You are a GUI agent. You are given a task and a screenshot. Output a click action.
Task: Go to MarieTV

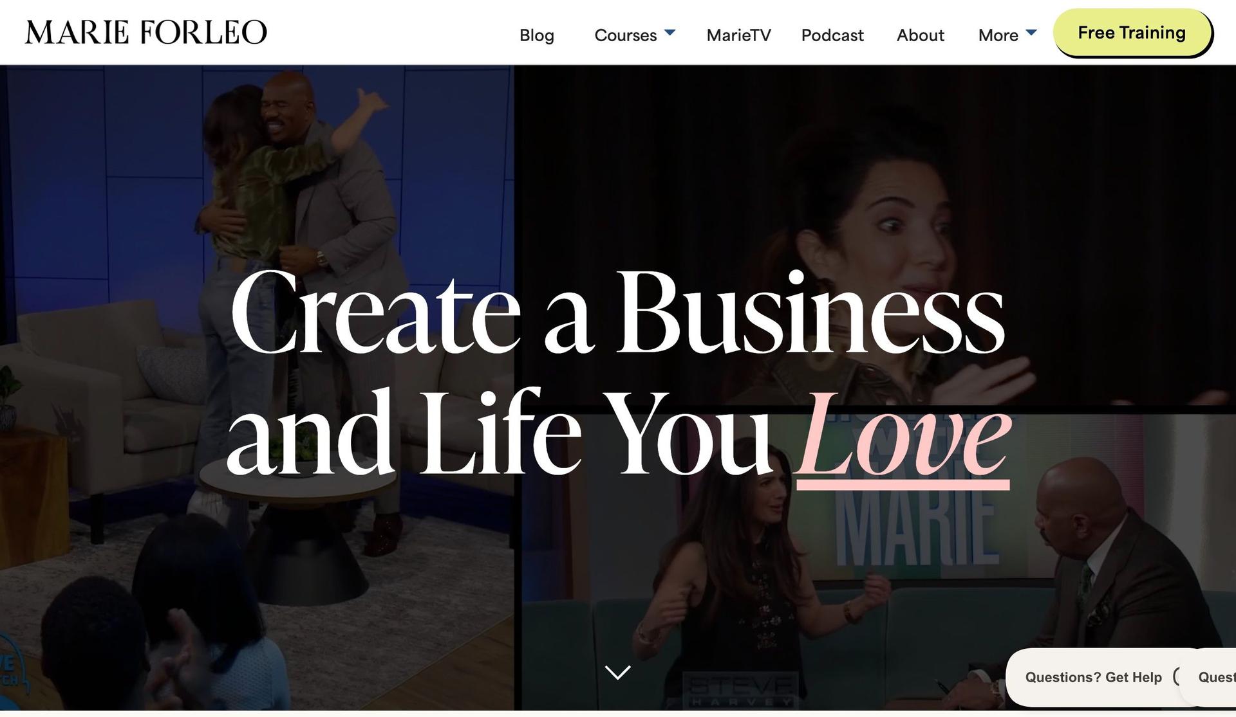pyautogui.click(x=738, y=35)
